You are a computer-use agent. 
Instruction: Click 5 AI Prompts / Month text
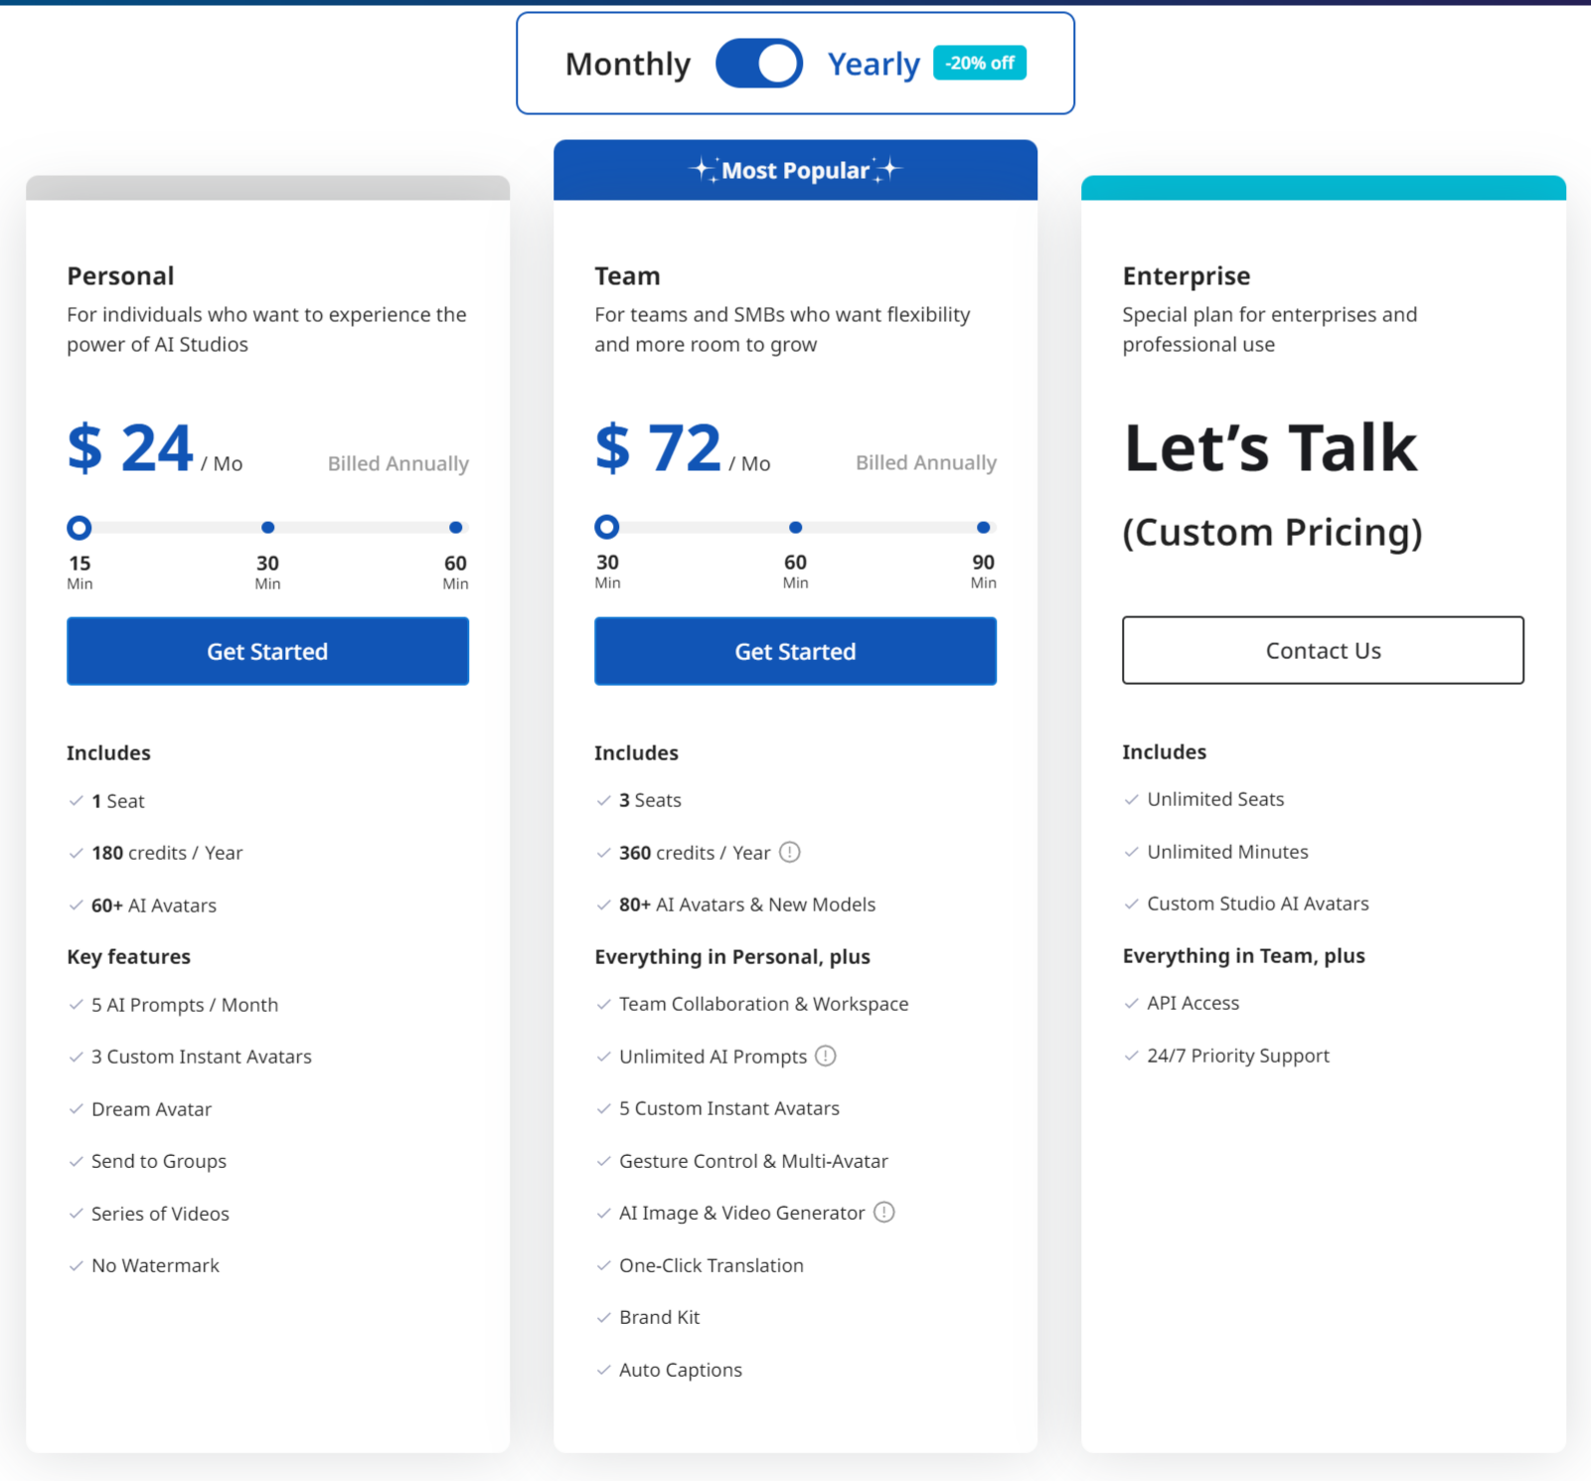[185, 1005]
